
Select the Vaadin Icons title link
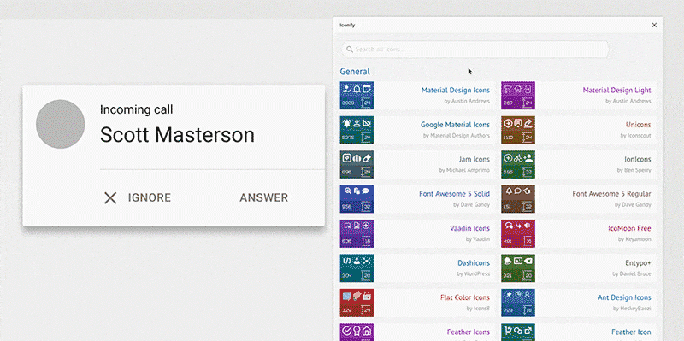pos(469,228)
